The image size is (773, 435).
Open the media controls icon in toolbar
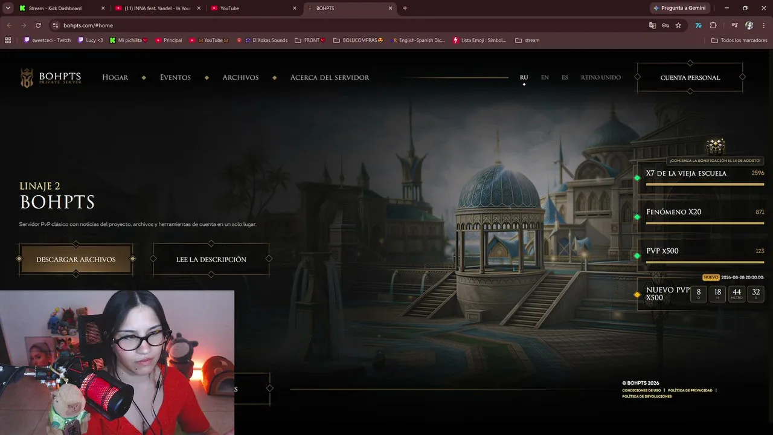(734, 25)
